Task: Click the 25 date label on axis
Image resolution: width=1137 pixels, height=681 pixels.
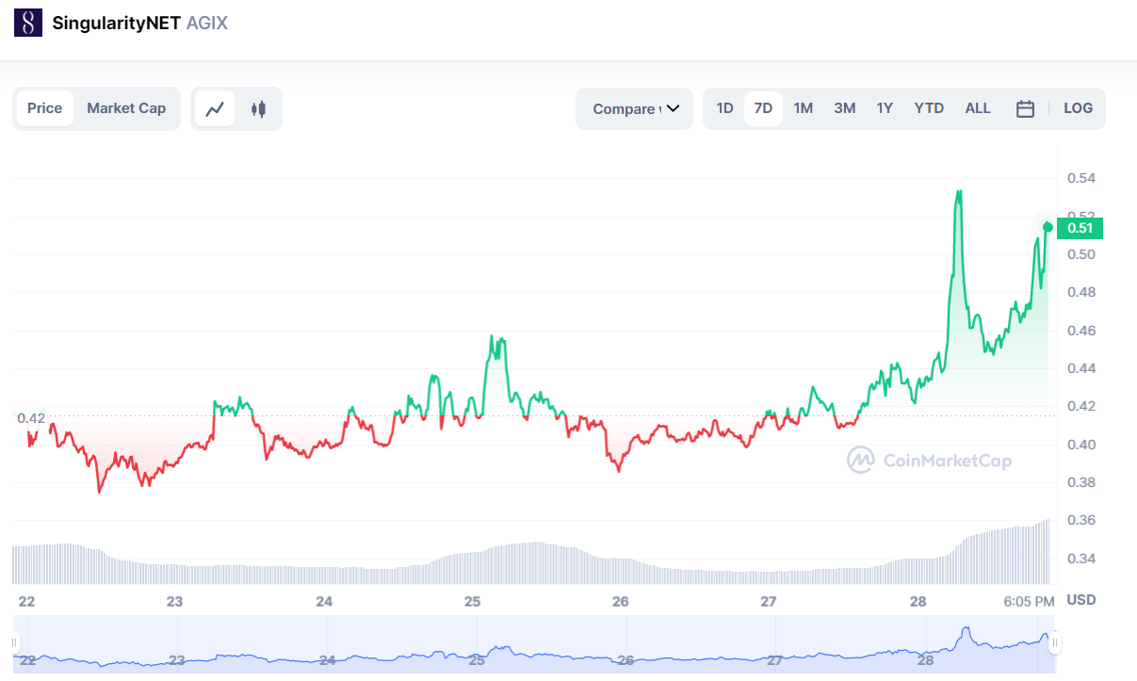Action: click(473, 601)
